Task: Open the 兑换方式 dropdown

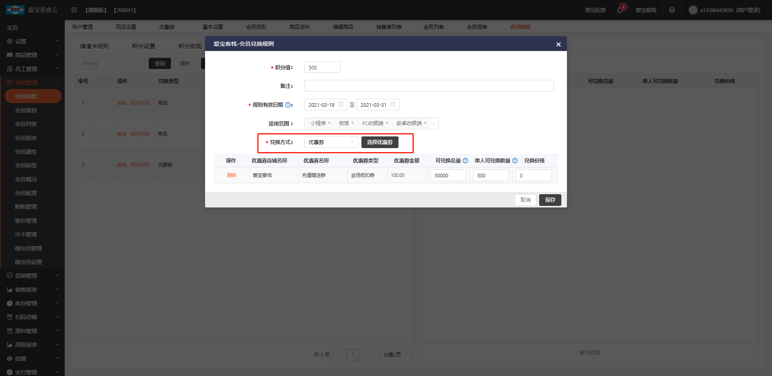Action: [331, 142]
